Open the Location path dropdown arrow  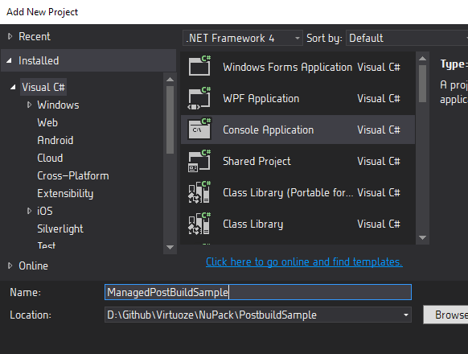[405, 315]
